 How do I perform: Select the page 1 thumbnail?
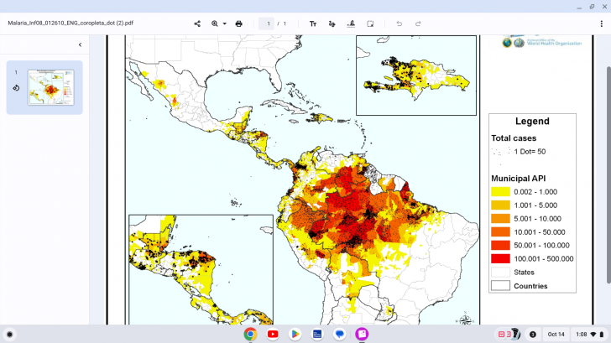coord(50,87)
